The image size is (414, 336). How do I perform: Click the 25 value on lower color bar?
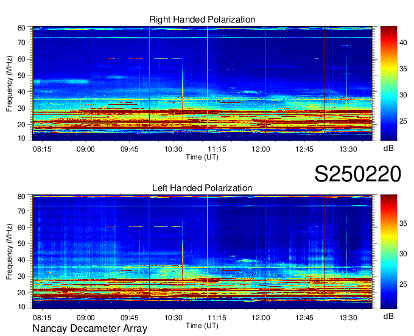[403, 284]
